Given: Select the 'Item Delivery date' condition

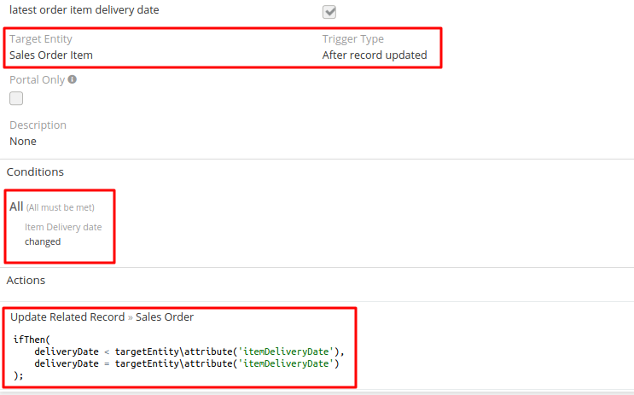Looking at the screenshot, I should click(x=63, y=227).
